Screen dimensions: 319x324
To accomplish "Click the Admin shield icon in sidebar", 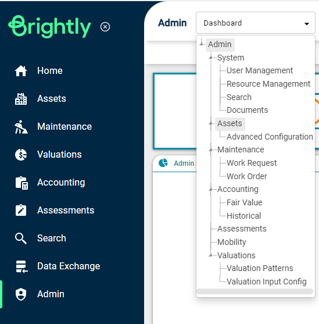I will pyautogui.click(x=21, y=294).
